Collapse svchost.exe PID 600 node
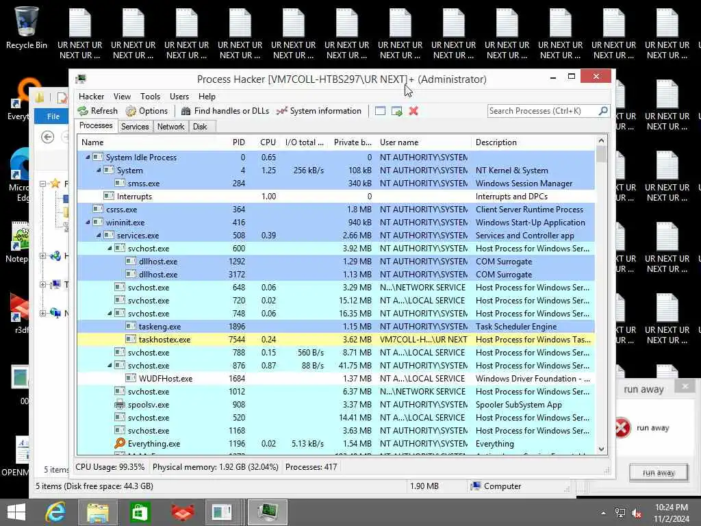Viewport: 701px width, 526px height. 110,248
